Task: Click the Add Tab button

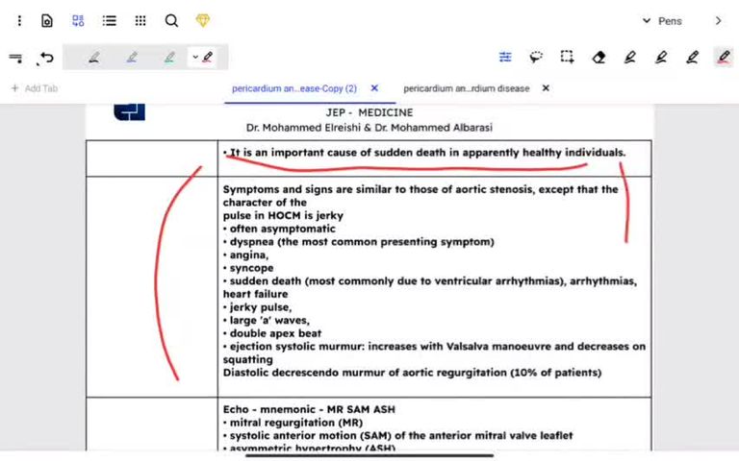Action: coord(35,88)
